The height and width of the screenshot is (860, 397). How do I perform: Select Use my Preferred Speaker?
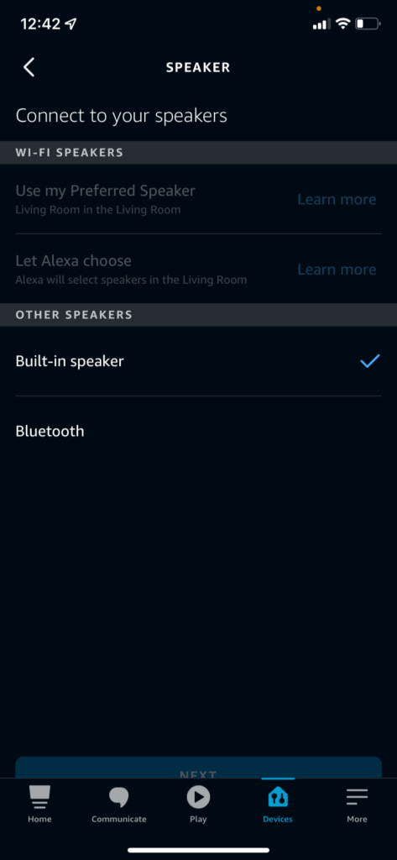click(x=105, y=191)
